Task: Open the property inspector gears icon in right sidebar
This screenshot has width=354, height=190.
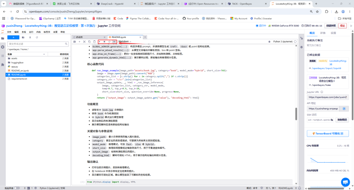Action: click(x=302, y=38)
